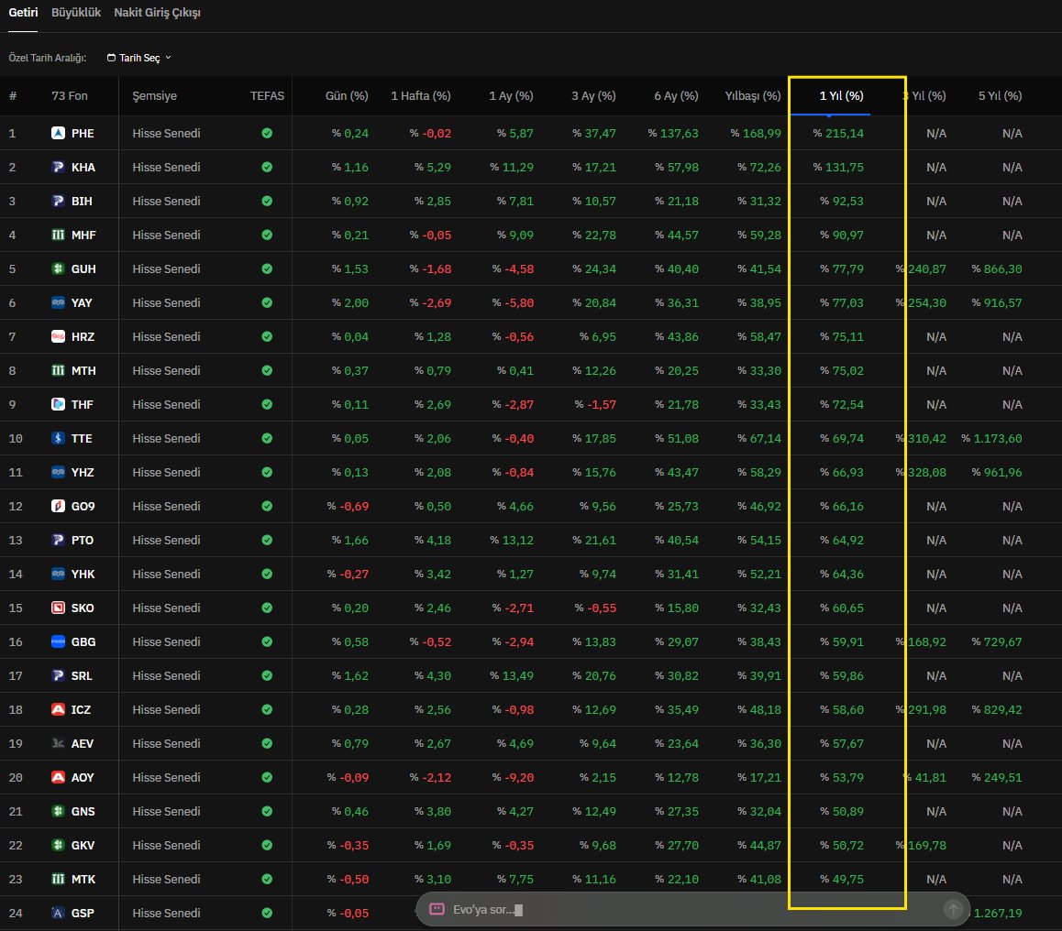
Task: Click the TEFAS checkmark for AOY
Action: [x=267, y=777]
